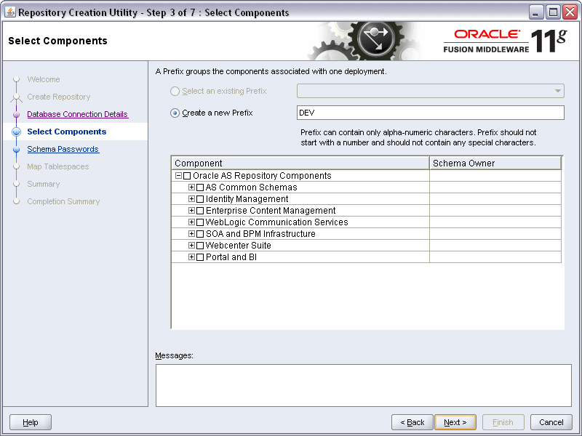This screenshot has height=436, width=582.
Task: Check the SOA and BPM Infrastructure checkbox
Action: (199, 234)
